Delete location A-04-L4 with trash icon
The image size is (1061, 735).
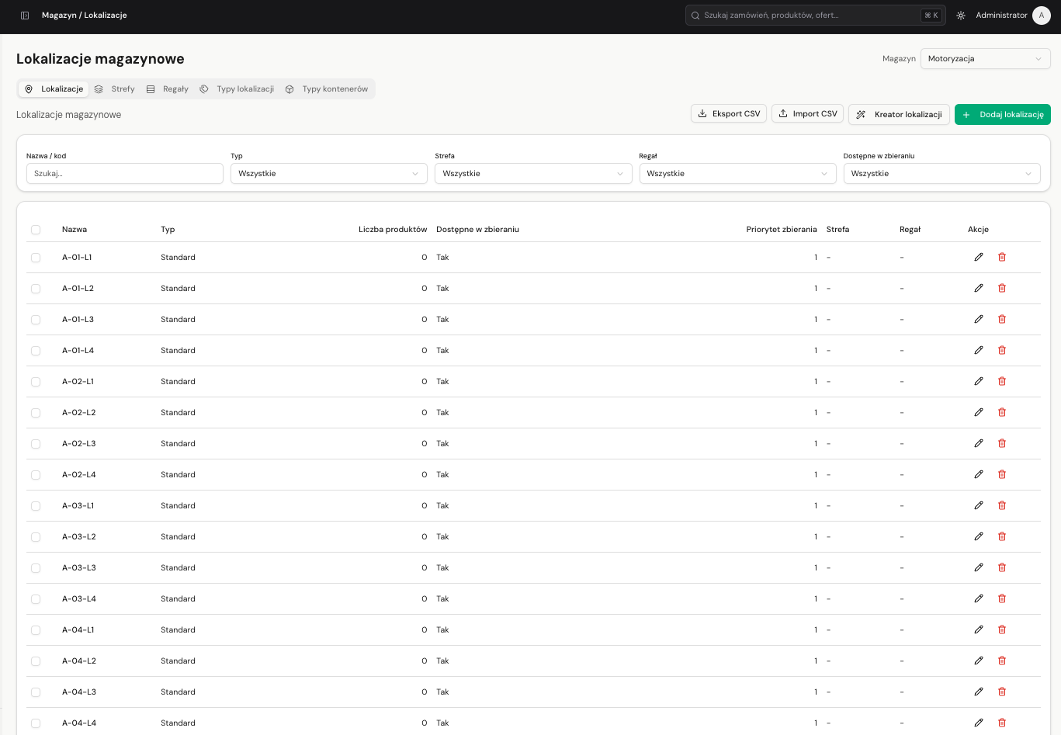click(x=1002, y=723)
